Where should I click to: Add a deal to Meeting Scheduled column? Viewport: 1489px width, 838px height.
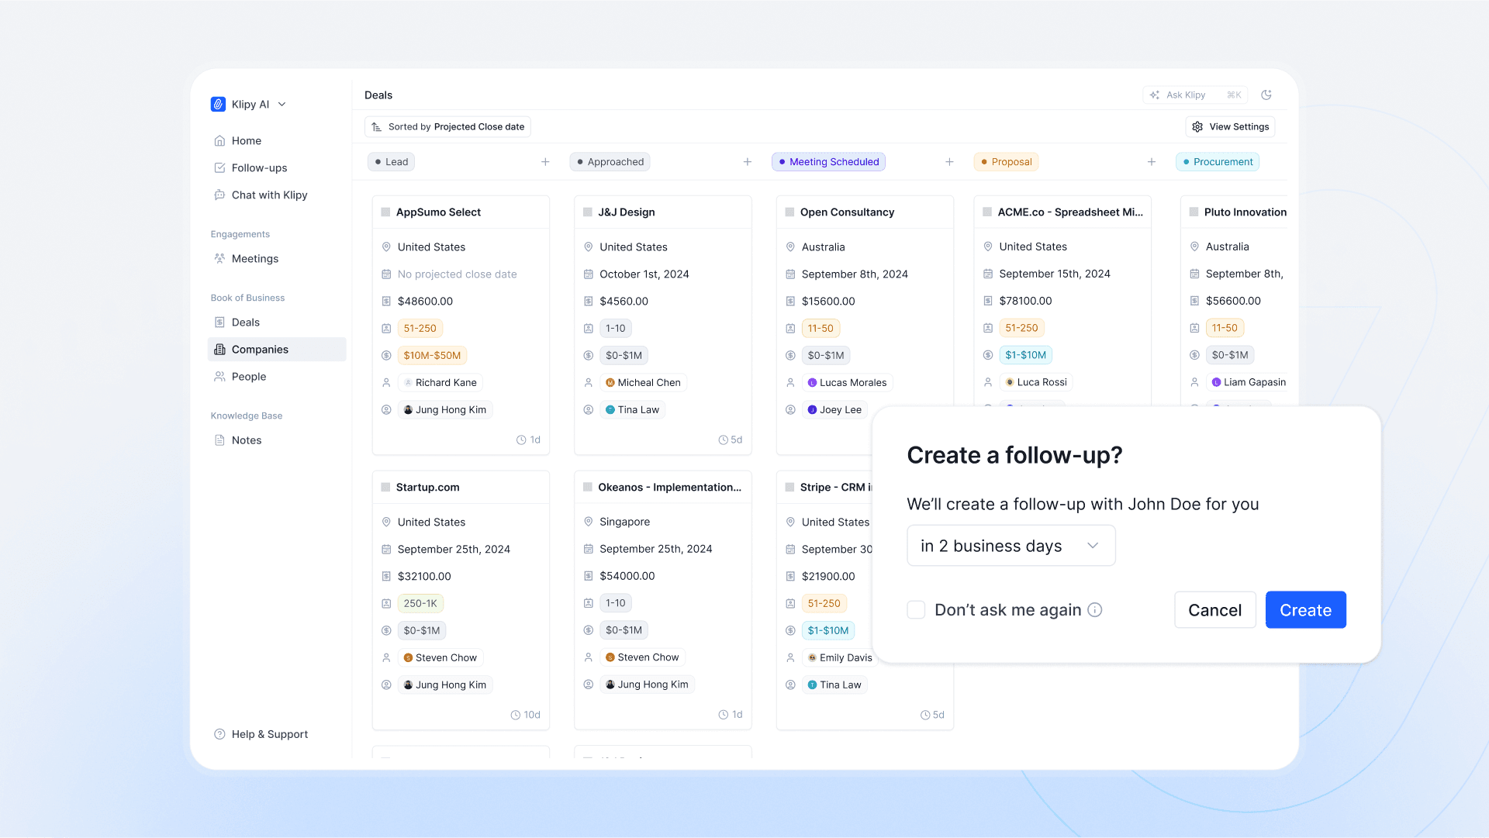coord(949,162)
